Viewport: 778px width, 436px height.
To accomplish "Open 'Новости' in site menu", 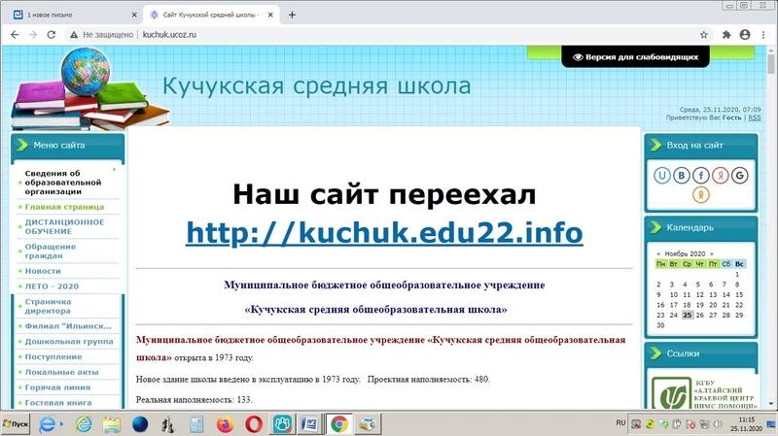I will 43,271.
